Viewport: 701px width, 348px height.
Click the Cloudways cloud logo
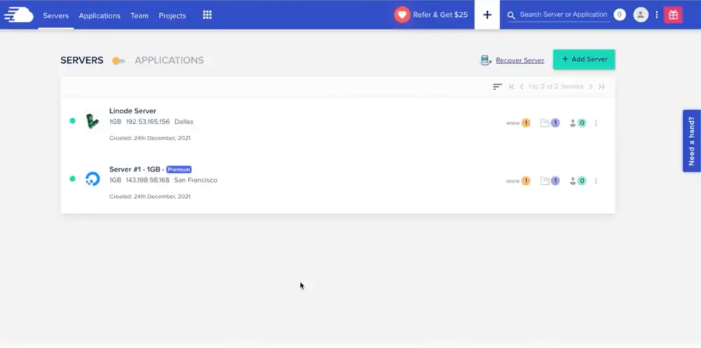(19, 15)
